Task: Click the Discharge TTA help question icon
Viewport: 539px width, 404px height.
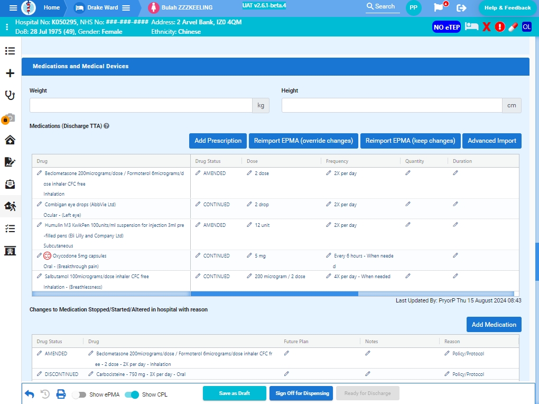Action: 107,126
